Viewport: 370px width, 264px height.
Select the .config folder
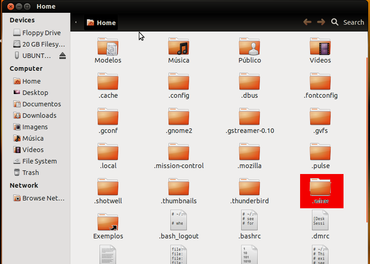click(x=179, y=86)
